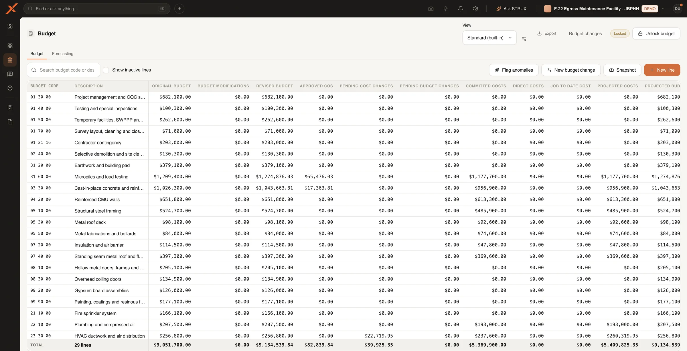Select the Gypsum board assemblies row
The height and width of the screenshot is (351, 687).
click(354, 290)
